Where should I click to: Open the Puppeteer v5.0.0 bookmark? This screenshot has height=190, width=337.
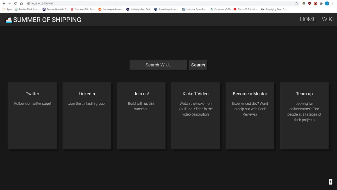[220, 9]
